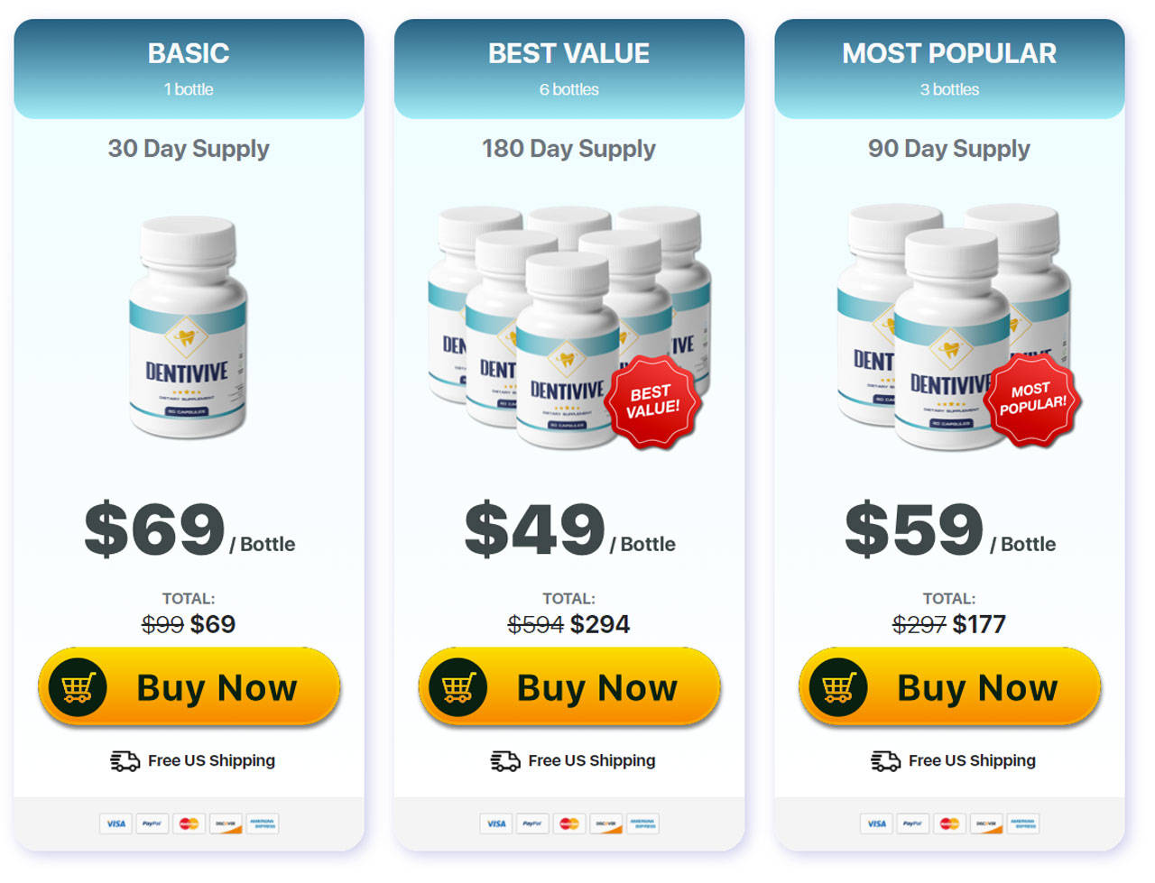Select the six-bottle Dentivive product image
This screenshot has height=883, width=1155.
point(569,327)
